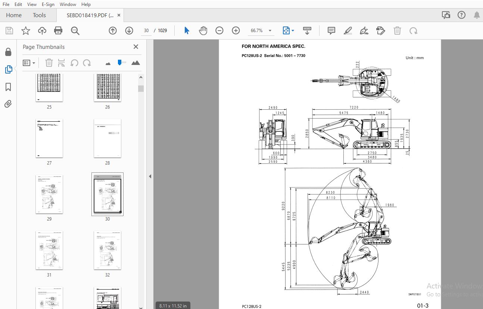Screen dimensions: 483x309
Task: Enlarge thumbnail size large mountains icon
Action: point(135,63)
